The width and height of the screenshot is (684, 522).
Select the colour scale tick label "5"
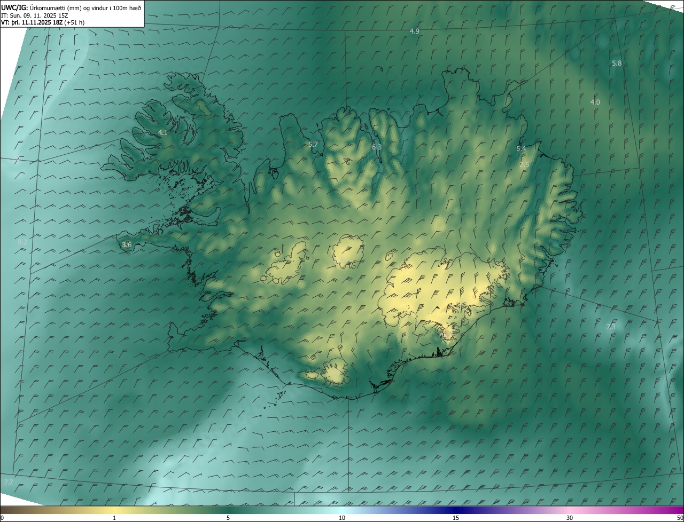pyautogui.click(x=228, y=518)
